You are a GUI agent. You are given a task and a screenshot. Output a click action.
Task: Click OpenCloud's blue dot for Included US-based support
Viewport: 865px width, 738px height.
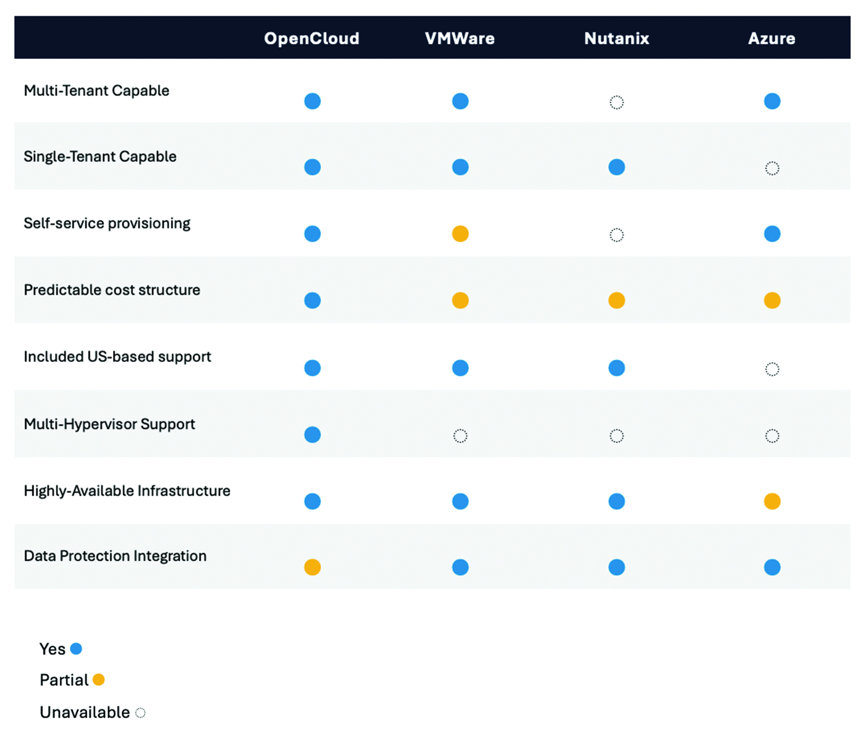point(312,368)
